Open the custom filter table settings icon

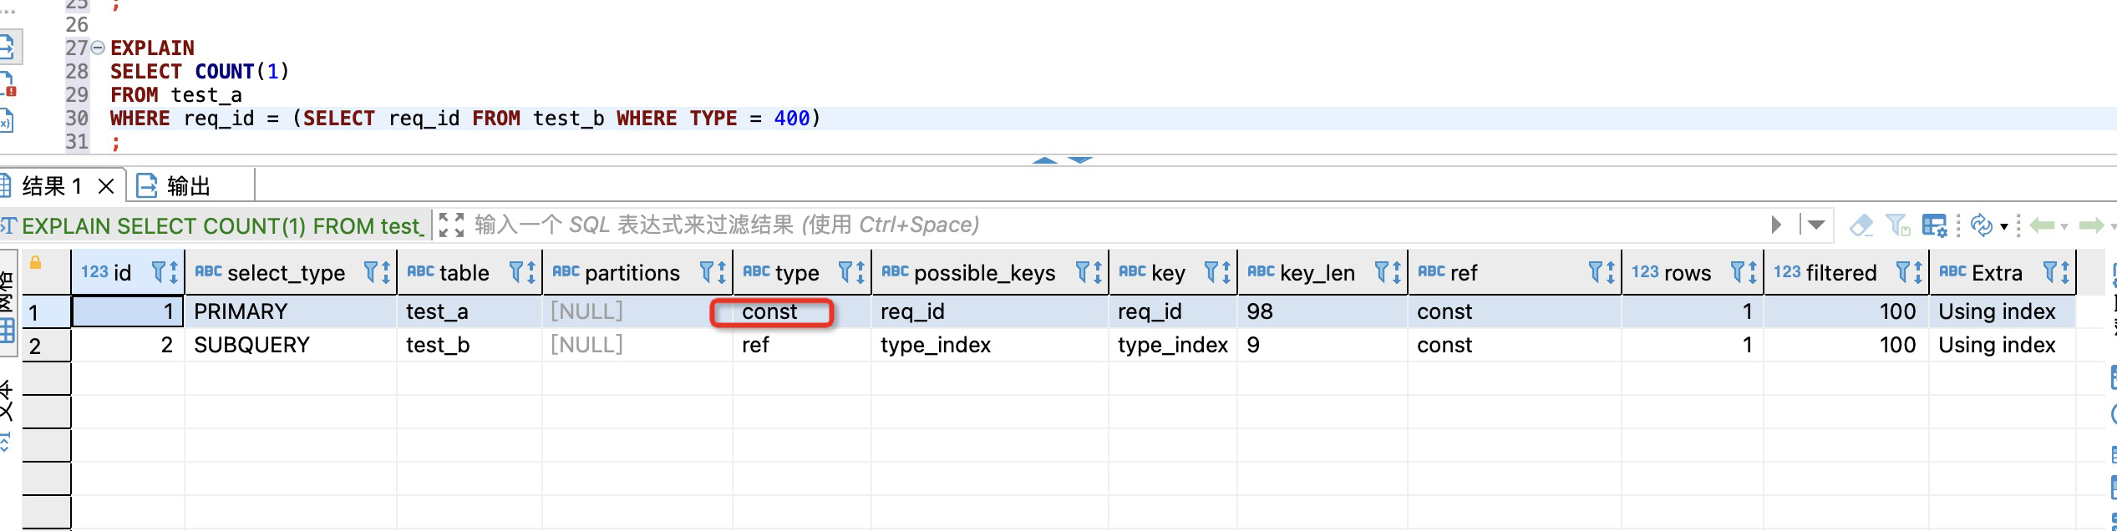(x=1934, y=225)
